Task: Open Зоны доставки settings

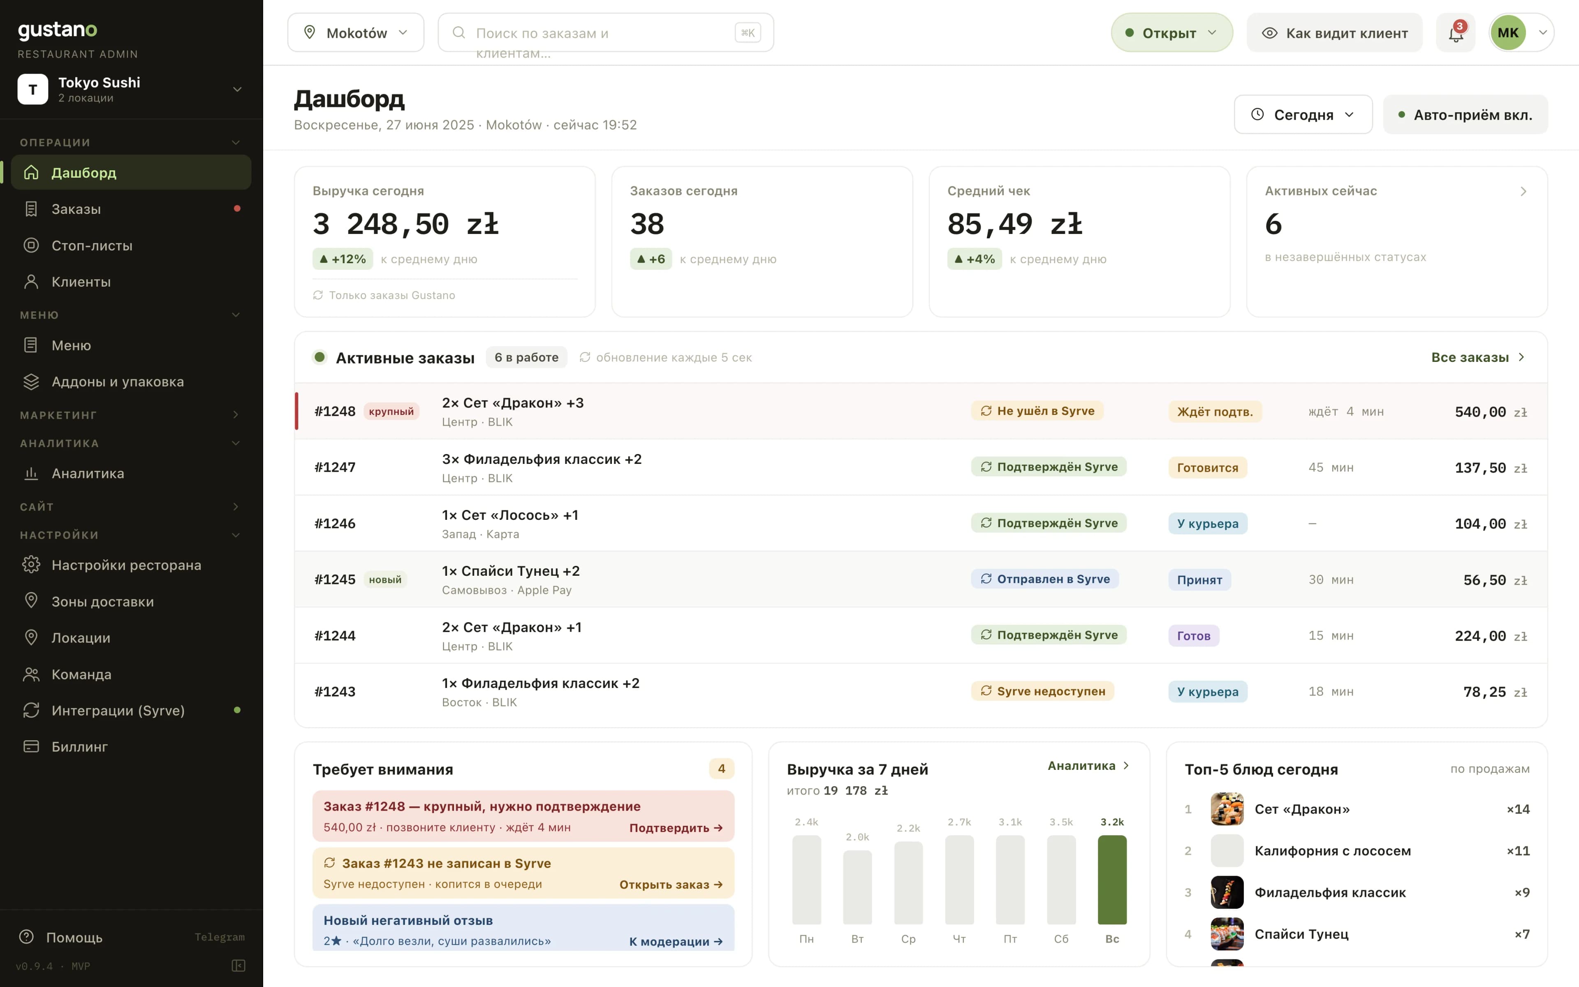Action: pyautogui.click(x=131, y=601)
